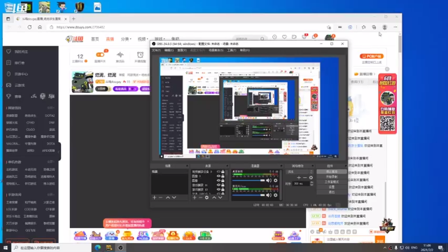This screenshot has width=448, height=252.
Task: Open source properties gear in sources panel
Action: 206,197
